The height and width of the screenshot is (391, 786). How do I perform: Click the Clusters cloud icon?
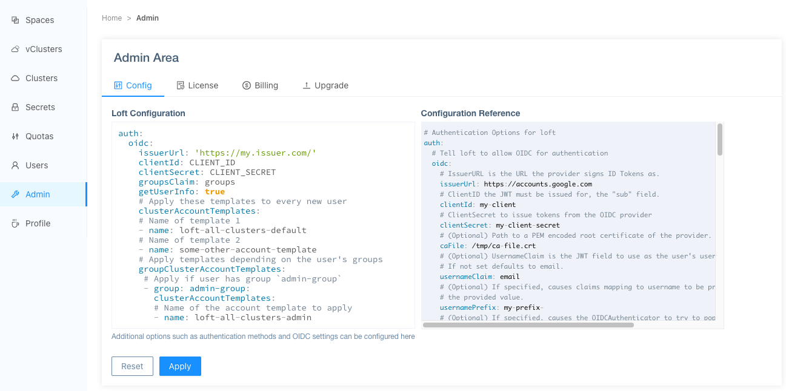(15, 78)
